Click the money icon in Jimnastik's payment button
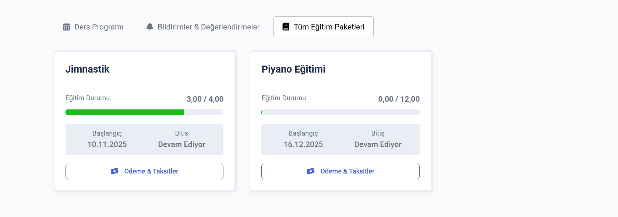The image size is (618, 217). coord(114,171)
